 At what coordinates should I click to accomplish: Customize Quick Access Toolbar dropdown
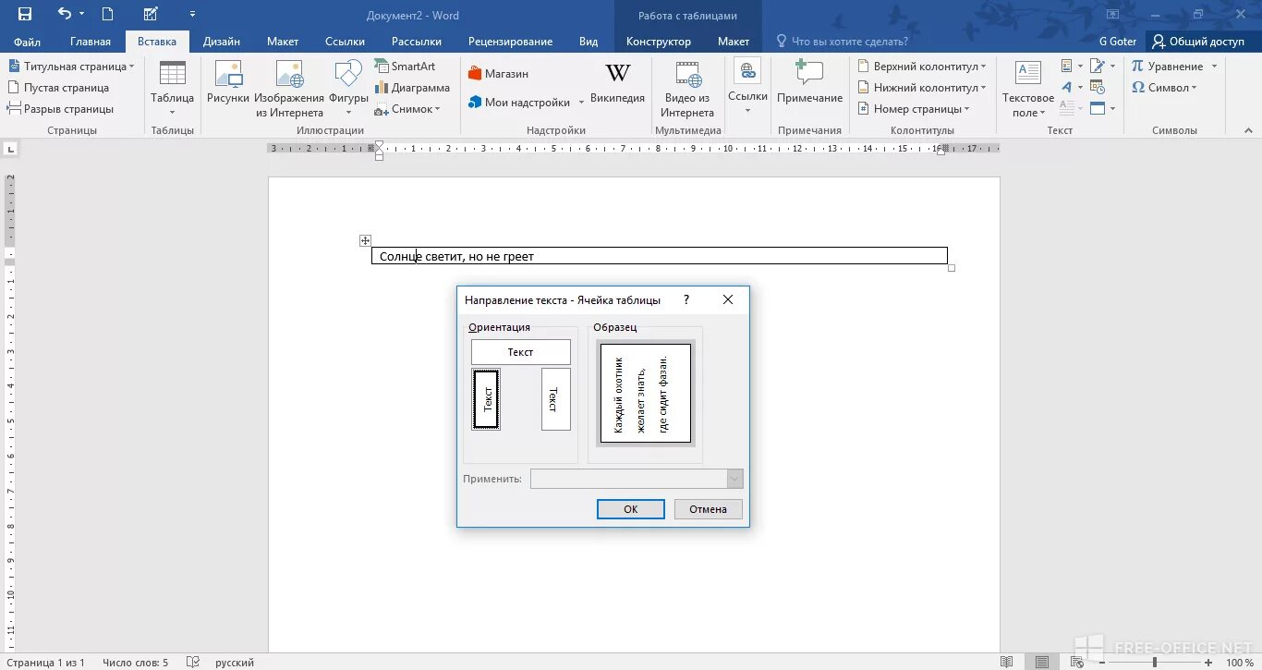192,14
